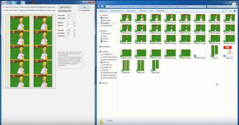Click New folder in the Explorer toolbar
239x125 pixels.
pos(161,11)
